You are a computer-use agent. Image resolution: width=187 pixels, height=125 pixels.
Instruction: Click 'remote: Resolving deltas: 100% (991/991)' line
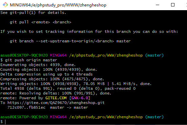(56, 93)
